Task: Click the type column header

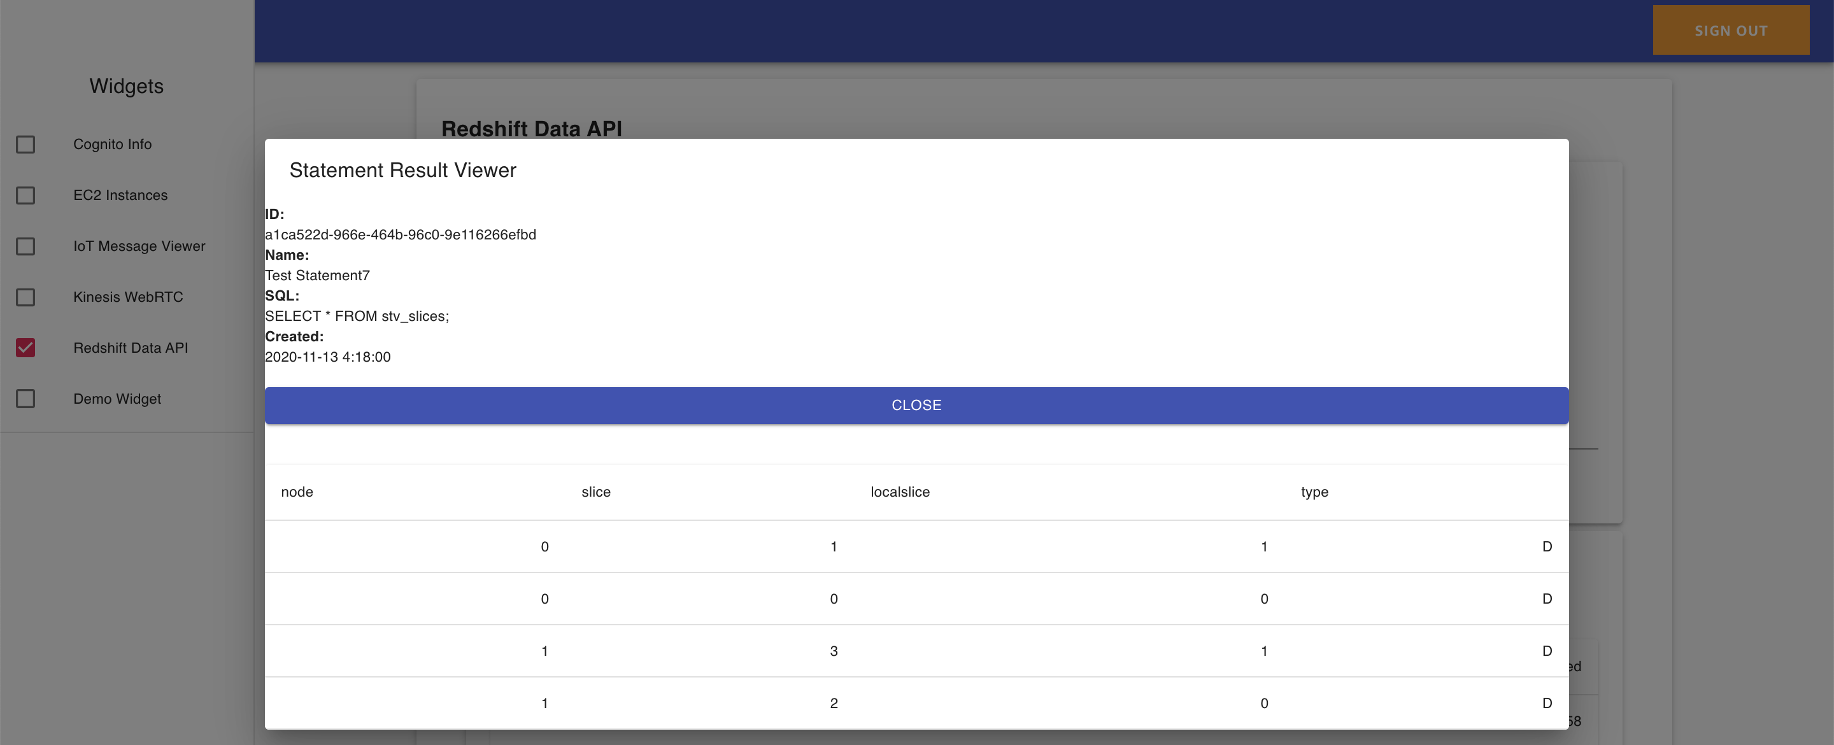Action: (1314, 492)
